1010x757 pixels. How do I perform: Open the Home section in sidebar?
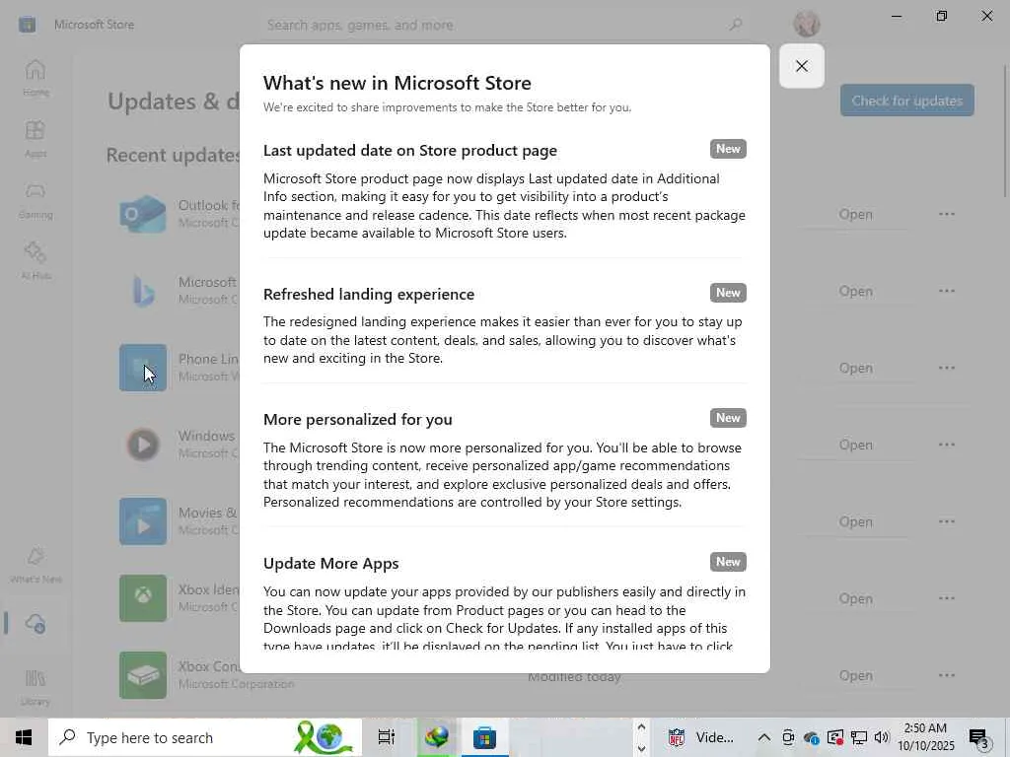coord(36,79)
